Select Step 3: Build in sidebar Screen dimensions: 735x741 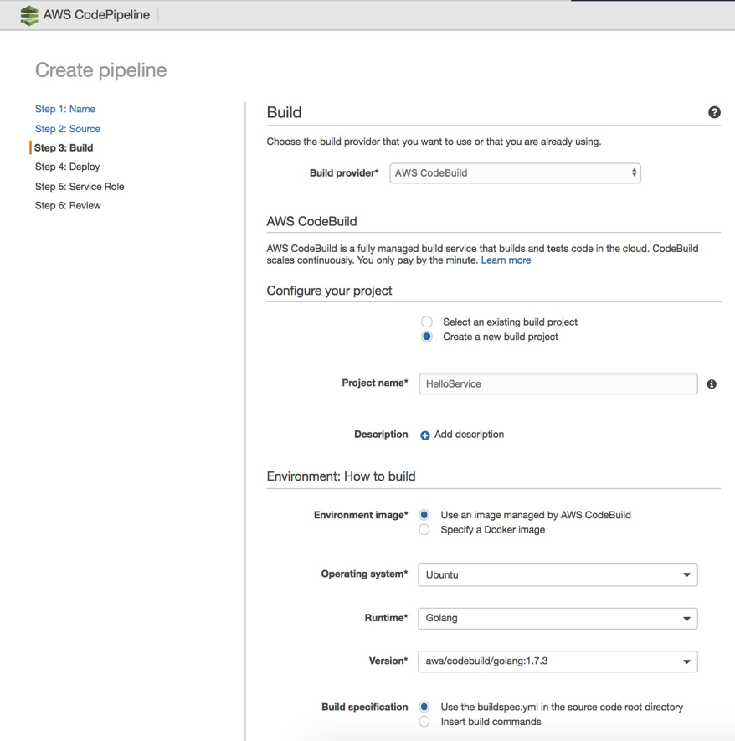(64, 148)
